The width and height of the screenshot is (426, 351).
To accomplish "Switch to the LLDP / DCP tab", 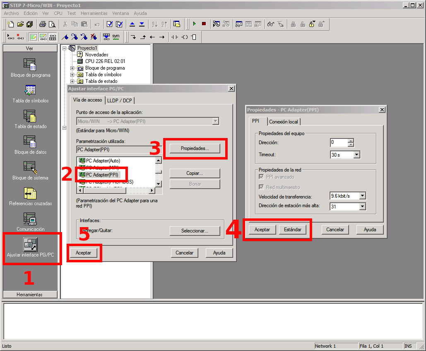I will (x=120, y=100).
